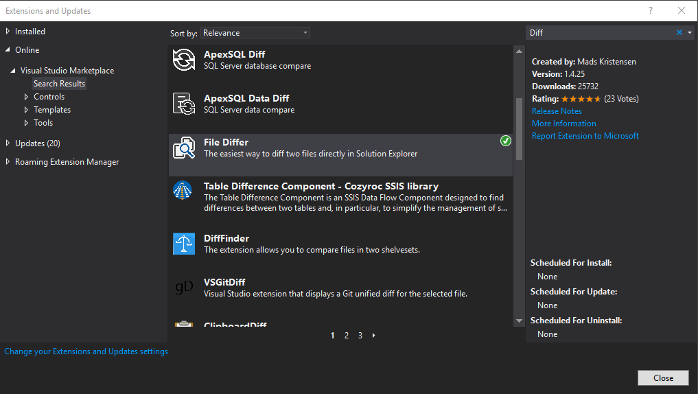This screenshot has height=394, width=698.
Task: Close the Extensions and Updates window
Action: 681,10
